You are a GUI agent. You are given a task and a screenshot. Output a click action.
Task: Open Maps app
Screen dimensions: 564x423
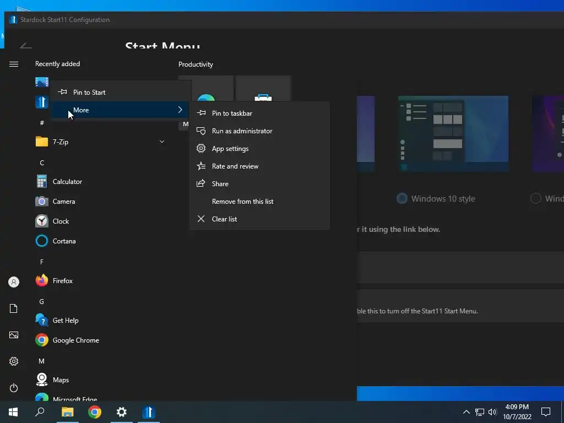pyautogui.click(x=101, y=380)
